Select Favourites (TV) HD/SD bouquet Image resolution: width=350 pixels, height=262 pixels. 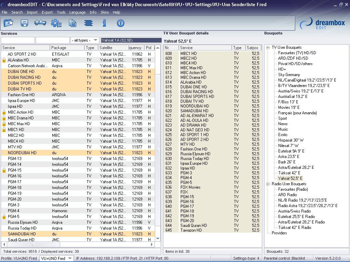pyautogui.click(x=297, y=53)
